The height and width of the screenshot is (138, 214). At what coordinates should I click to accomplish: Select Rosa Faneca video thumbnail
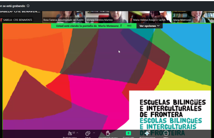64,17
